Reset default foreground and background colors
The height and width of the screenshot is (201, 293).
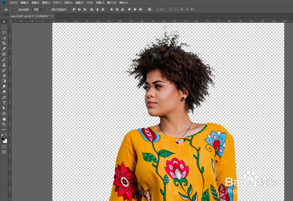click(x=2, y=134)
